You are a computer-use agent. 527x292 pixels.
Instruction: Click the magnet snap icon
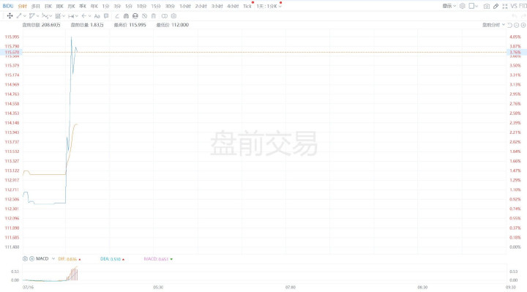pyautogui.click(x=126, y=16)
